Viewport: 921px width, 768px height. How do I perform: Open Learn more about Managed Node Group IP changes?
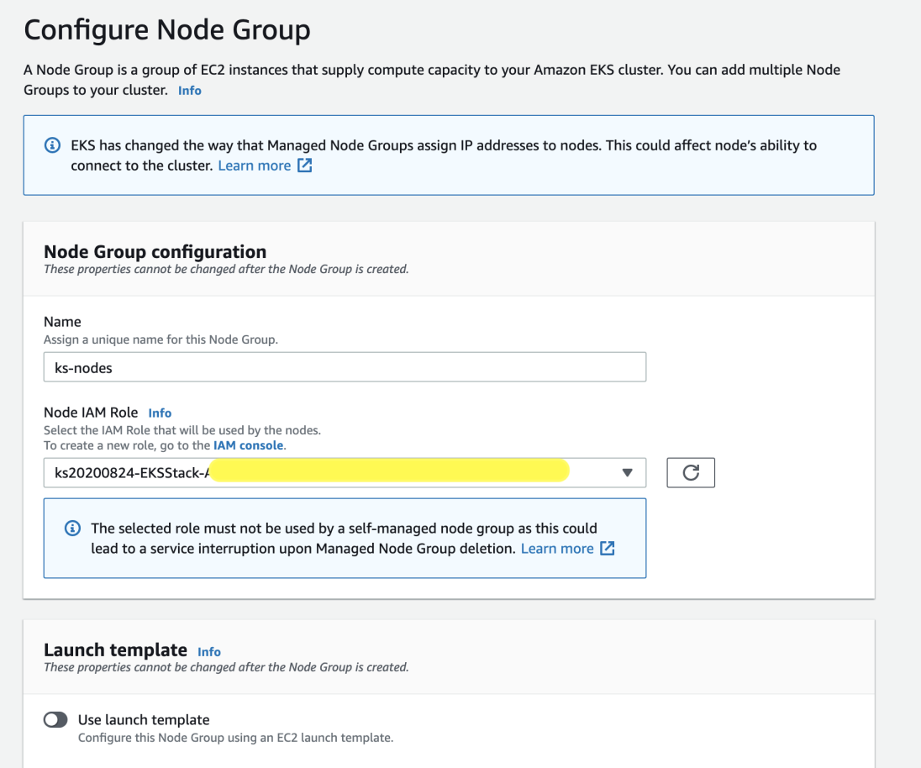pyautogui.click(x=254, y=166)
